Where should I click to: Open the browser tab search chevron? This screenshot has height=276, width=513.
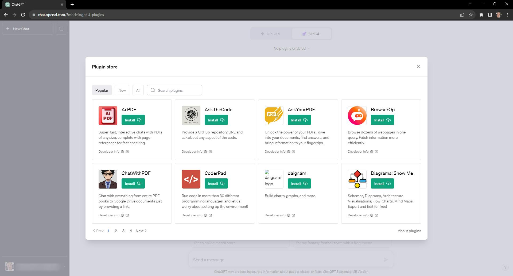(x=470, y=4)
